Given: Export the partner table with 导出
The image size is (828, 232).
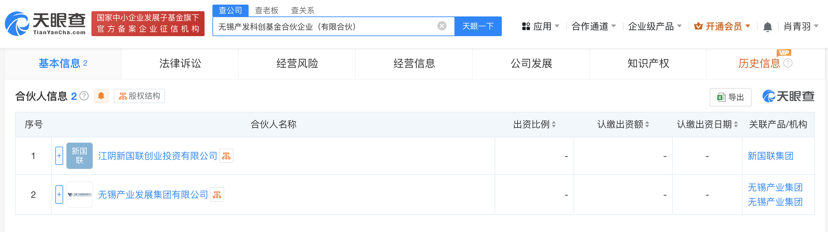Looking at the screenshot, I should tap(730, 97).
